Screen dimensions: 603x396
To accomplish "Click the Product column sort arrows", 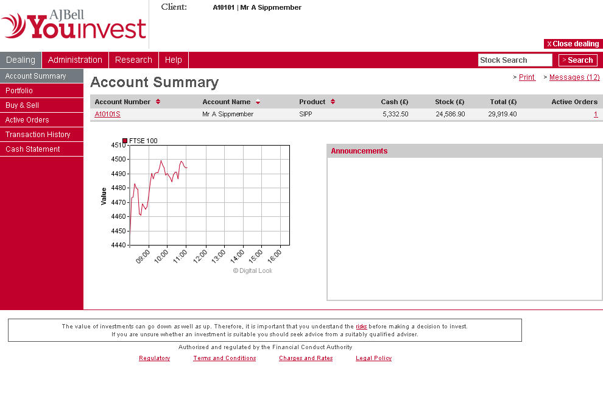I will click(x=333, y=102).
